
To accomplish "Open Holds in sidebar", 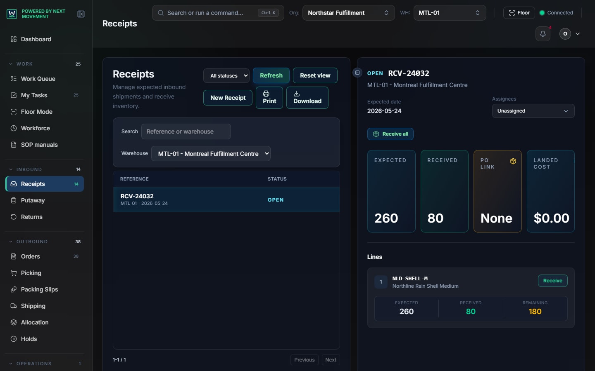I will tap(45, 339).
